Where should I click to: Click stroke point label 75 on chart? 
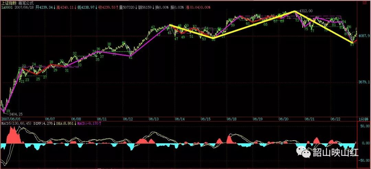pyautogui.click(x=306, y=29)
